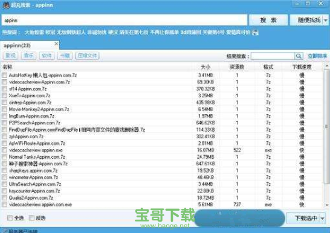Image resolution: width=330 pixels, height=233 pixels.
Task: Check the MovieMonkey2-Appinn.com.7z checkbox
Action: click(x=4, y=109)
